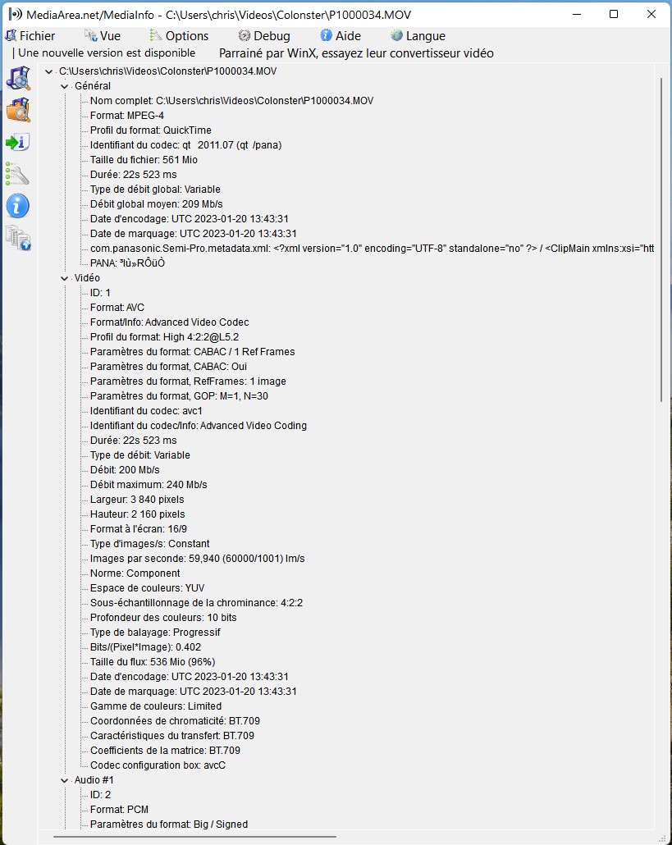Select the 'Type de balayage: Progressif' row
This screenshot has width=672, height=845.
coord(155,633)
